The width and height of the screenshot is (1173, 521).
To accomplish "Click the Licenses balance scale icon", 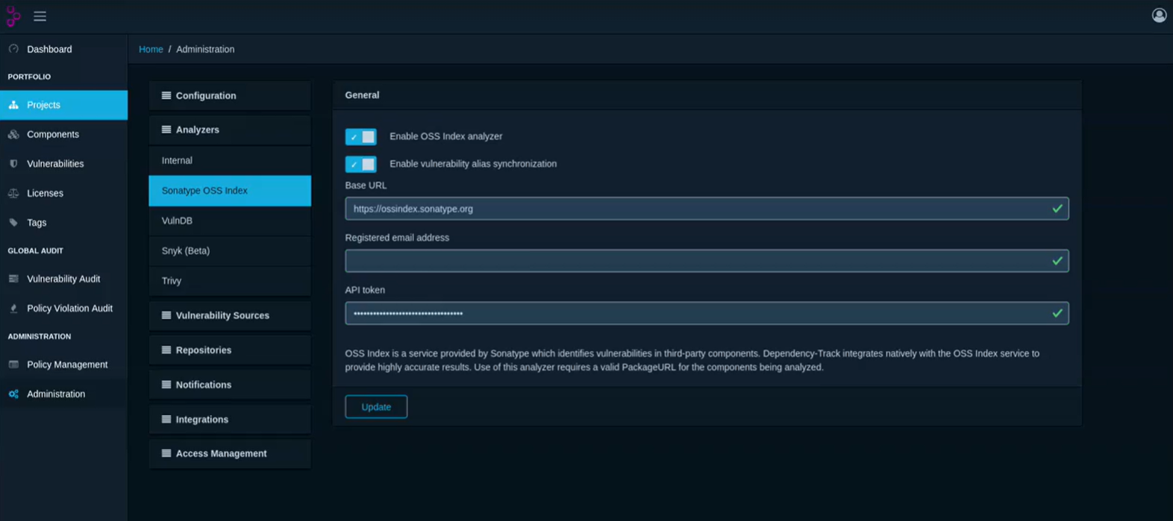I will [13, 193].
